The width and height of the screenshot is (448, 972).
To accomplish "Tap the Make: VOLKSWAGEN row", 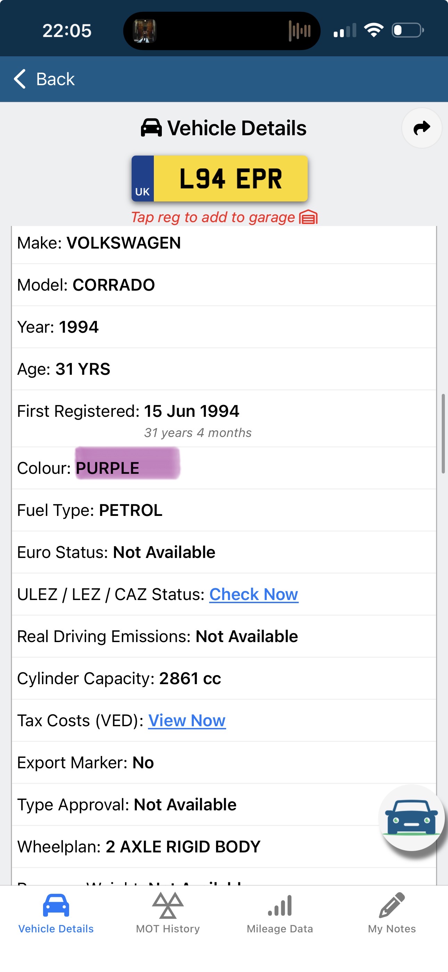I will click(x=224, y=243).
